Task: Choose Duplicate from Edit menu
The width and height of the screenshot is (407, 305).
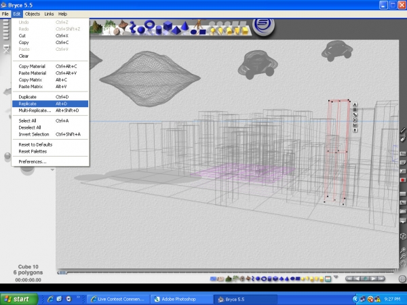Action: pos(50,97)
